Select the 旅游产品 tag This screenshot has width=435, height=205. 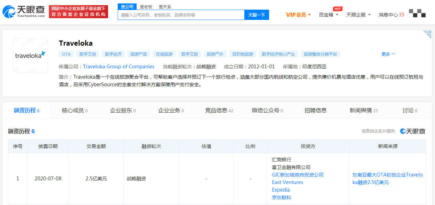(139, 54)
